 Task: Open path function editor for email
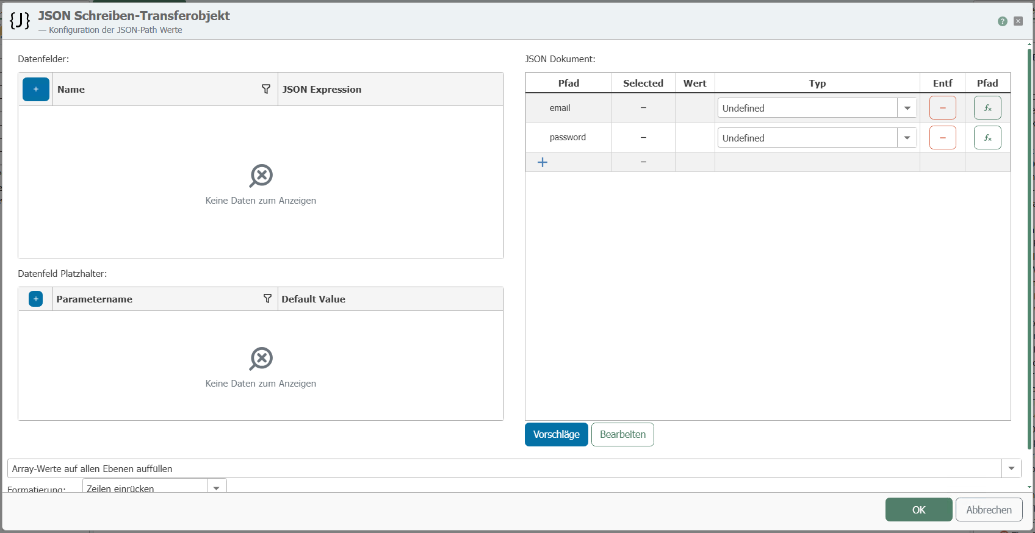pos(987,108)
